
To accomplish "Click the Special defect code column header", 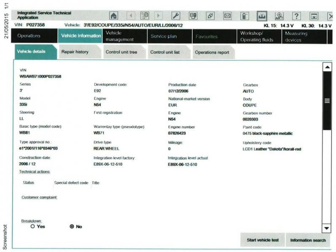I will pos(71,183).
